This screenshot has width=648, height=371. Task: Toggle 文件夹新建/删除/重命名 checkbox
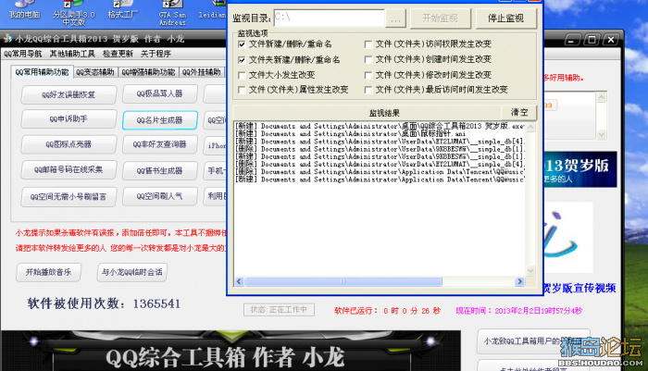click(243, 60)
